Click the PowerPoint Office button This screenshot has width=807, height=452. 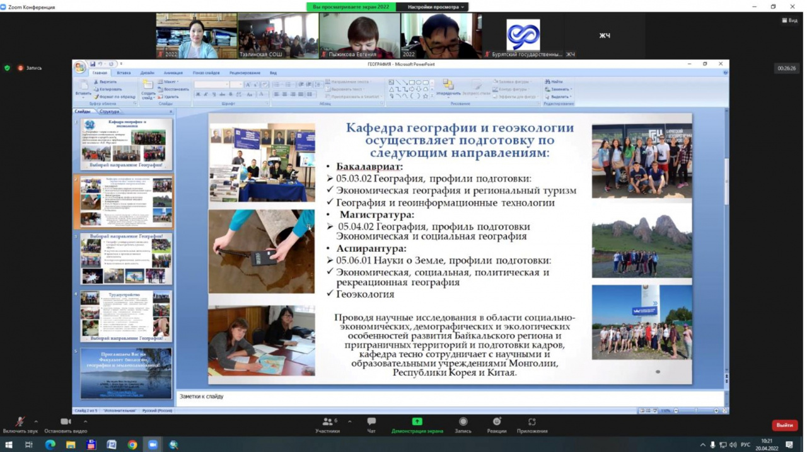pos(80,67)
